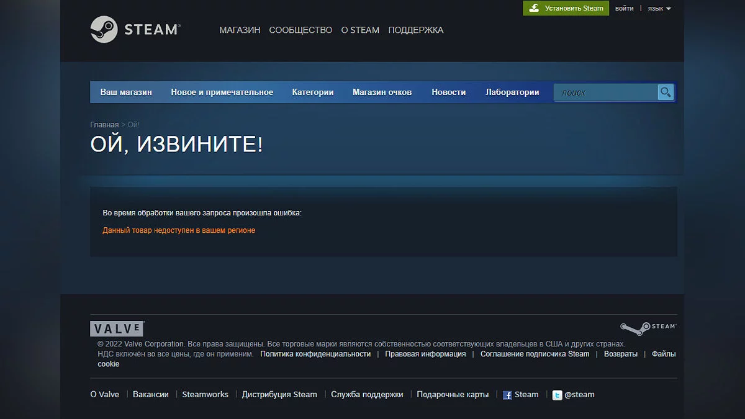Click the ОЙ, ИЗВИНИТЕ! heading
The width and height of the screenshot is (745, 419).
click(x=176, y=144)
